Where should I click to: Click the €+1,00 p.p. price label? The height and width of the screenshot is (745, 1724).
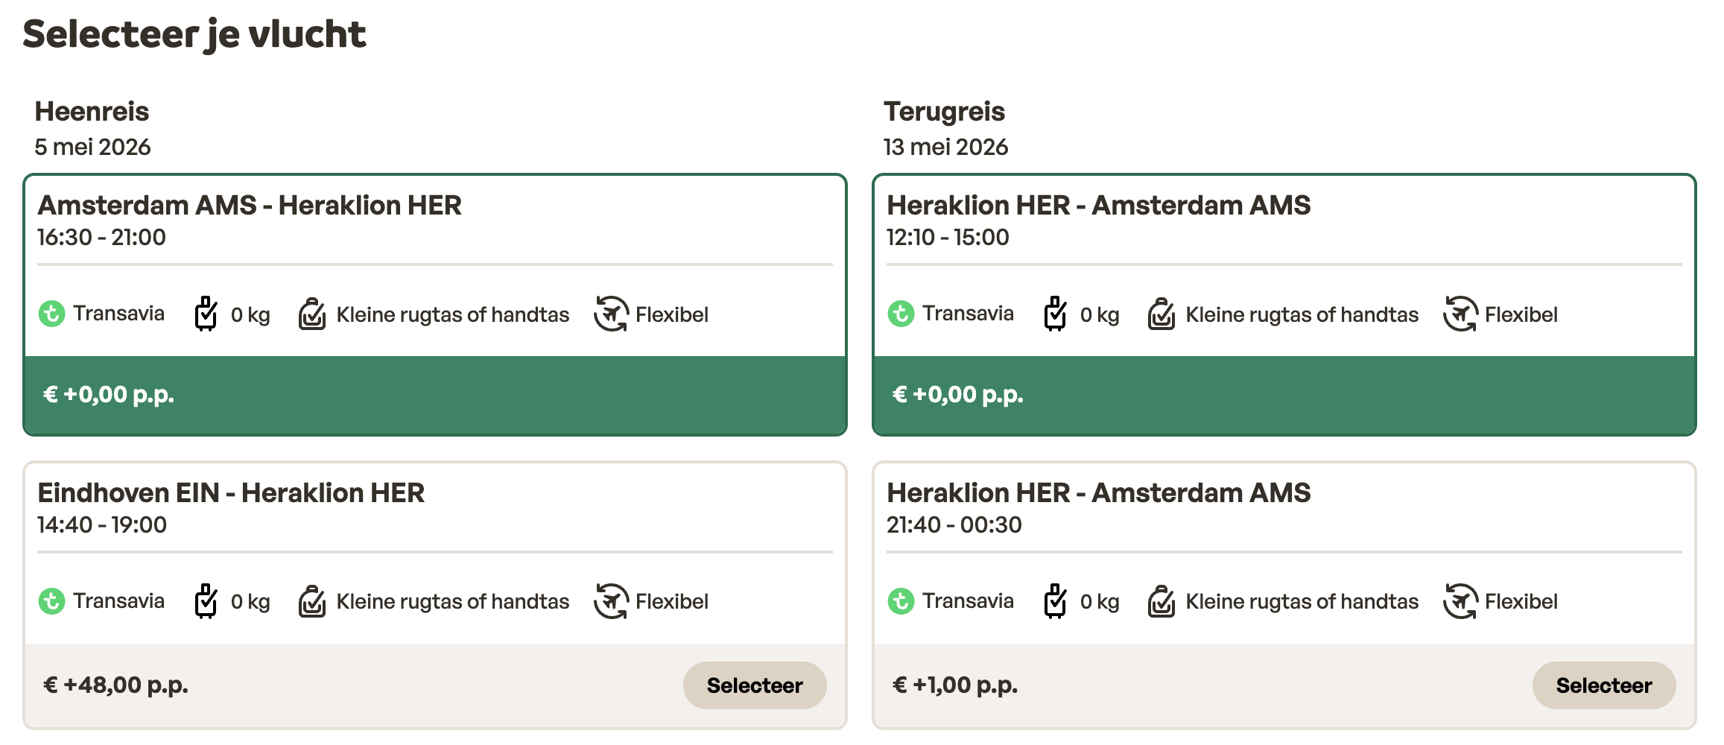coord(954,685)
